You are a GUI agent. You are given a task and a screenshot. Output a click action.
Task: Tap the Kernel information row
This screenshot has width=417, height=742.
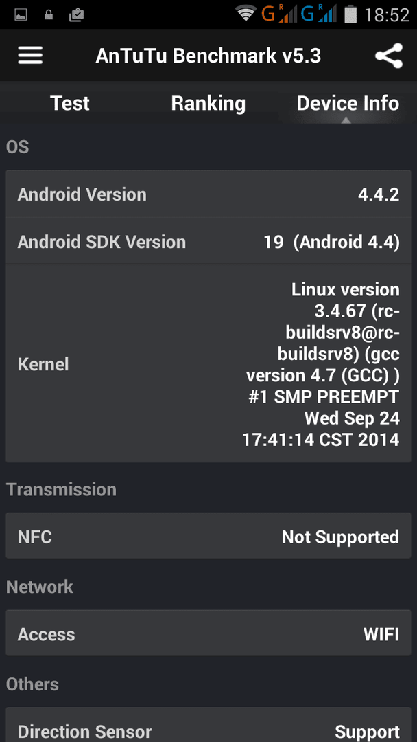208,364
